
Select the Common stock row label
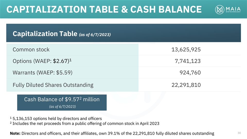click(x=31, y=49)
